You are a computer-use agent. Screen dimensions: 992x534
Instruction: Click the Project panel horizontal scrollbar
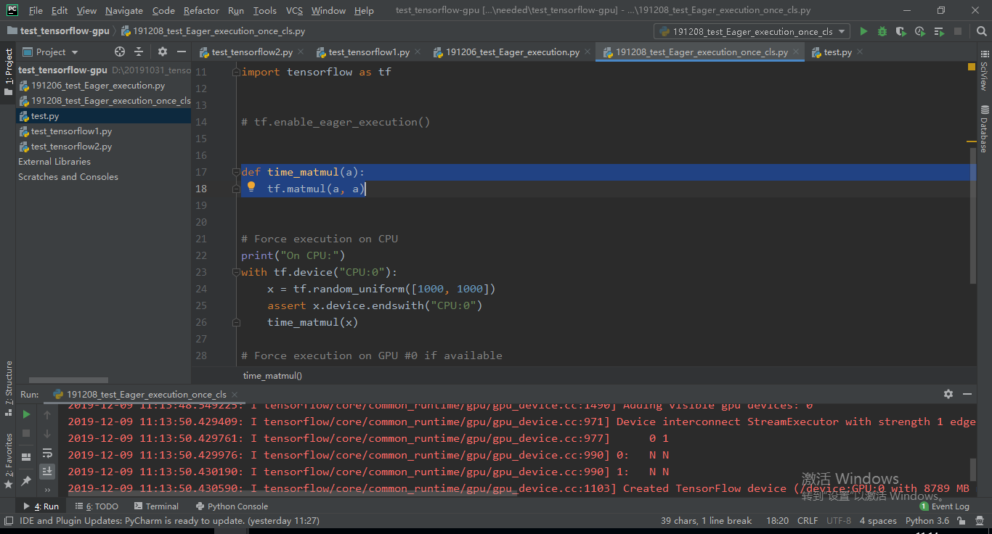pos(68,380)
